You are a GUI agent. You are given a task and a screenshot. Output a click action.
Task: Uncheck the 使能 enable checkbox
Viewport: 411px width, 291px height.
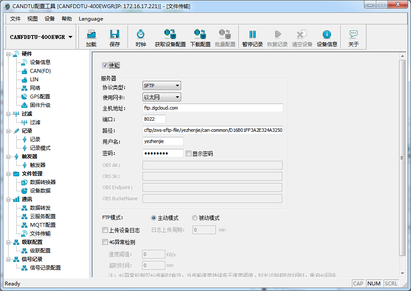click(105, 65)
